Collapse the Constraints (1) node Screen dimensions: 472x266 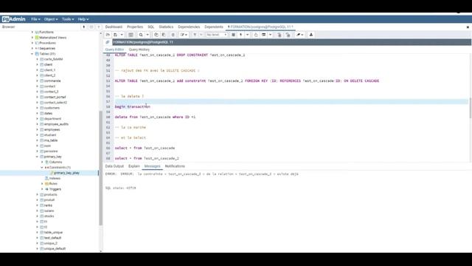pyautogui.click(x=42, y=168)
